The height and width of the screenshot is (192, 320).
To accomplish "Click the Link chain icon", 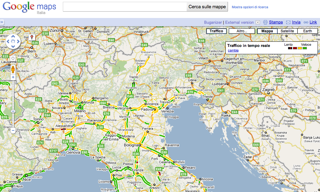I will tap(306, 22).
